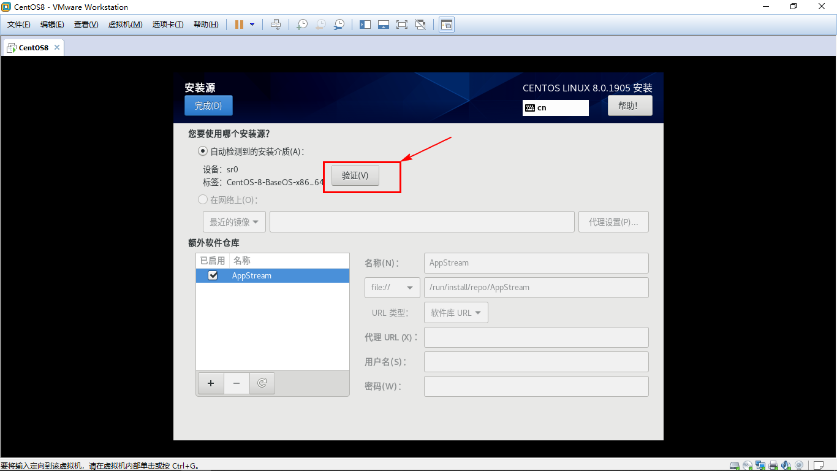Click the thumbnail bar view icon
This screenshot has width=837, height=471.
[384, 25]
